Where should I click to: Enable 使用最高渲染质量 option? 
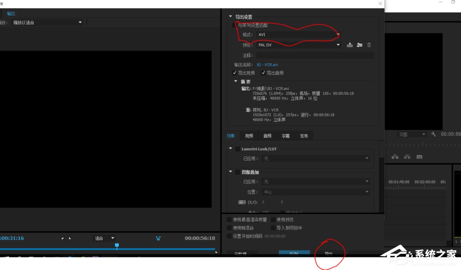point(229,219)
